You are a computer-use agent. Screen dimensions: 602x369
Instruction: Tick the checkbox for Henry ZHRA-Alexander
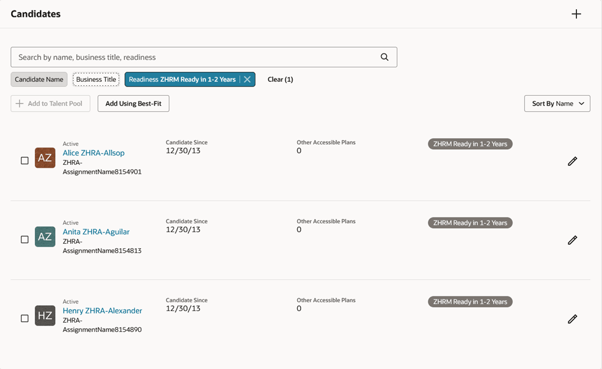(x=24, y=318)
